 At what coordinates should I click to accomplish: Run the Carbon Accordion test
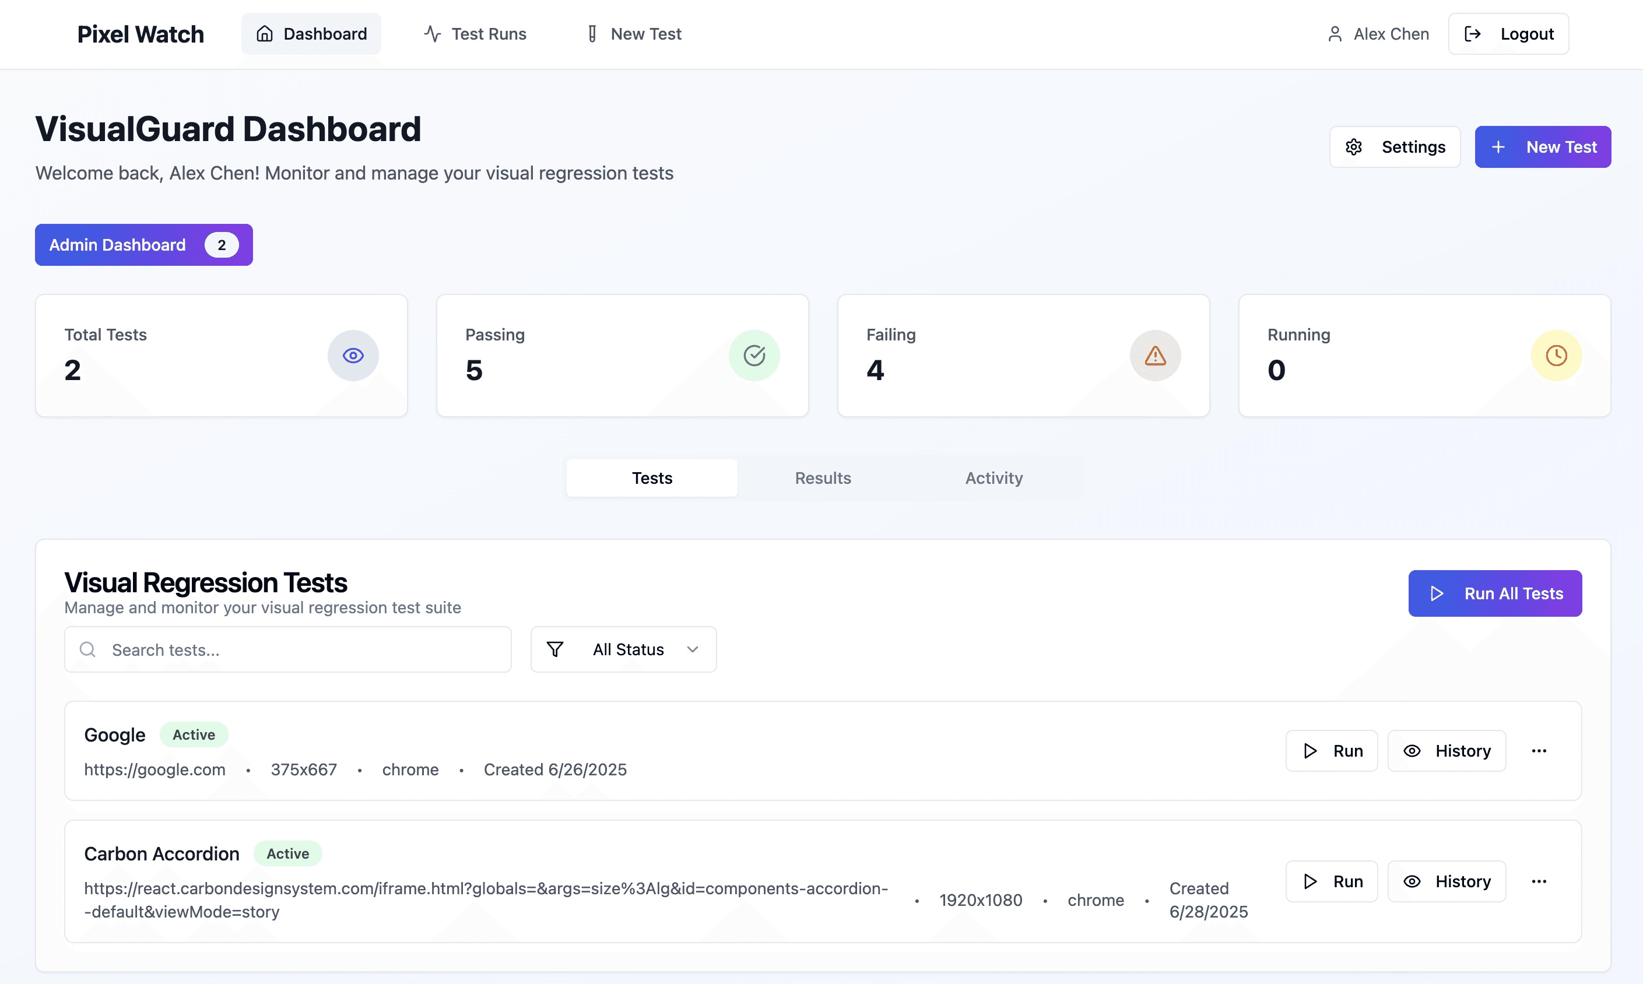click(1332, 881)
